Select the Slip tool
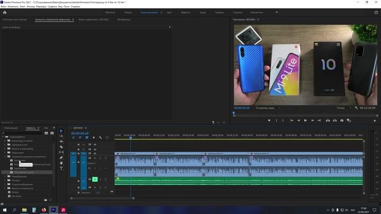Viewport: 381px width, 214px height. pyautogui.click(x=61, y=152)
